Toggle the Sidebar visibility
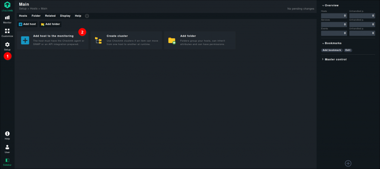Image resolution: width=380 pixels, height=169 pixels. click(7, 160)
